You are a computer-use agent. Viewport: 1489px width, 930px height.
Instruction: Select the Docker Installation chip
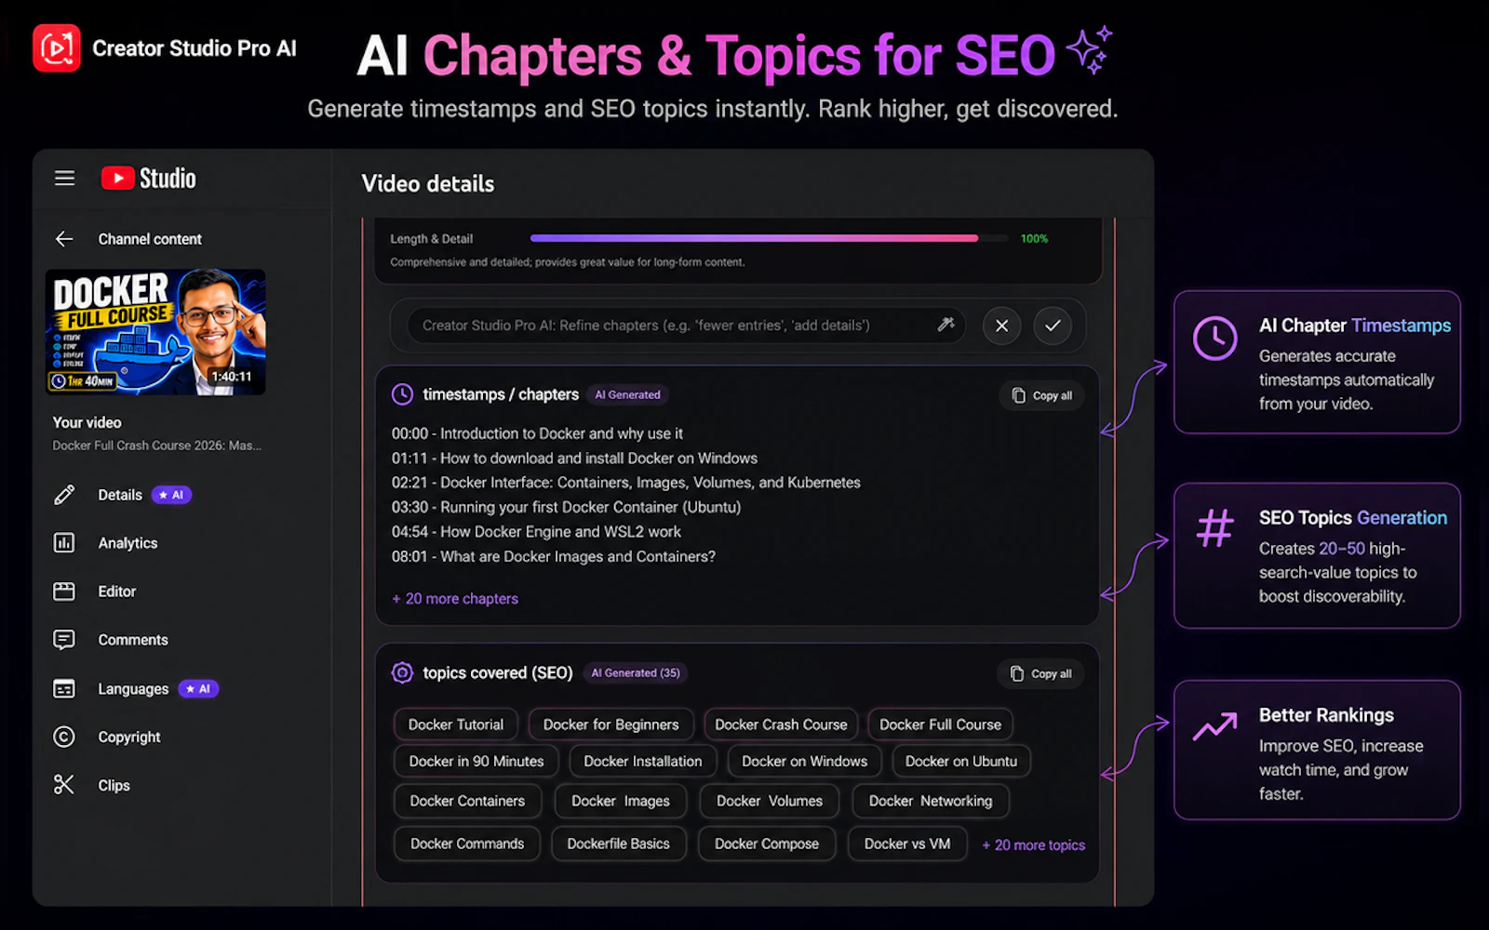coord(643,761)
